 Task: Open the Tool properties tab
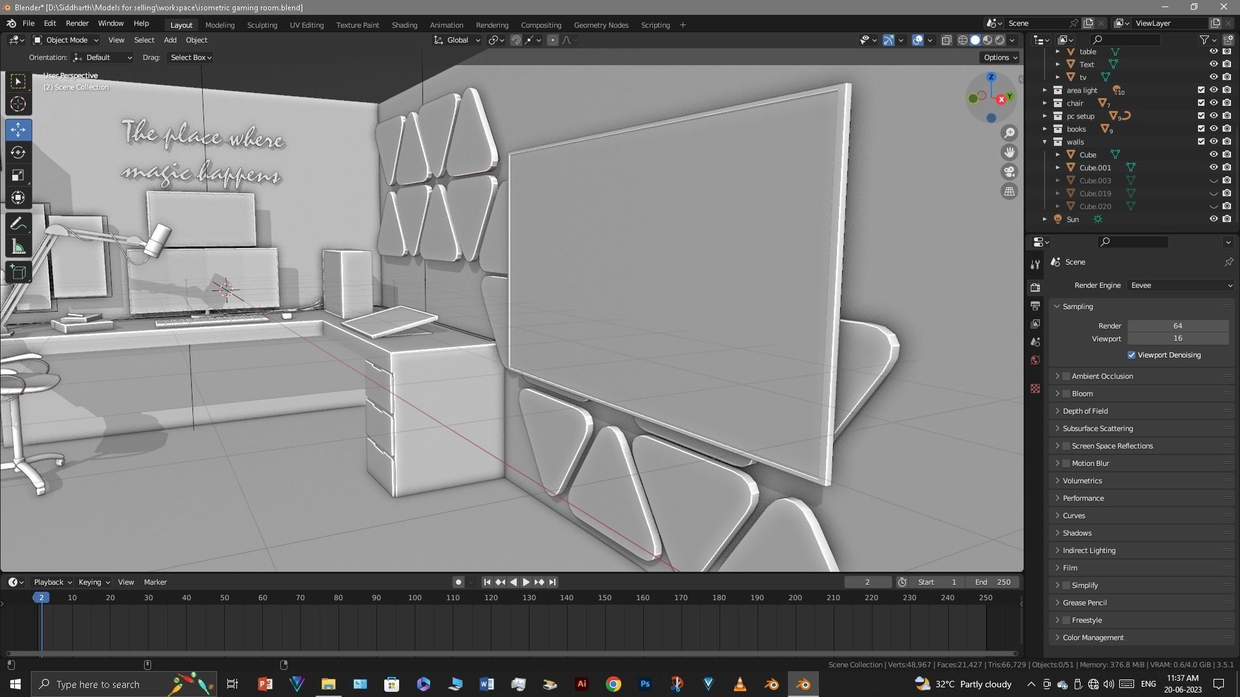click(1035, 265)
